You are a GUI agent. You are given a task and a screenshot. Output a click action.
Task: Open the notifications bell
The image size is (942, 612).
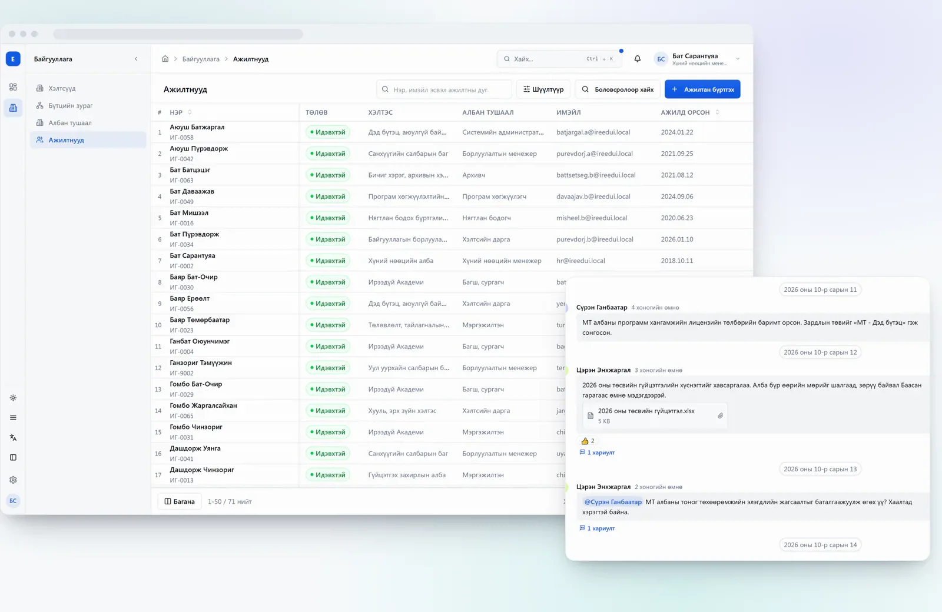point(637,59)
